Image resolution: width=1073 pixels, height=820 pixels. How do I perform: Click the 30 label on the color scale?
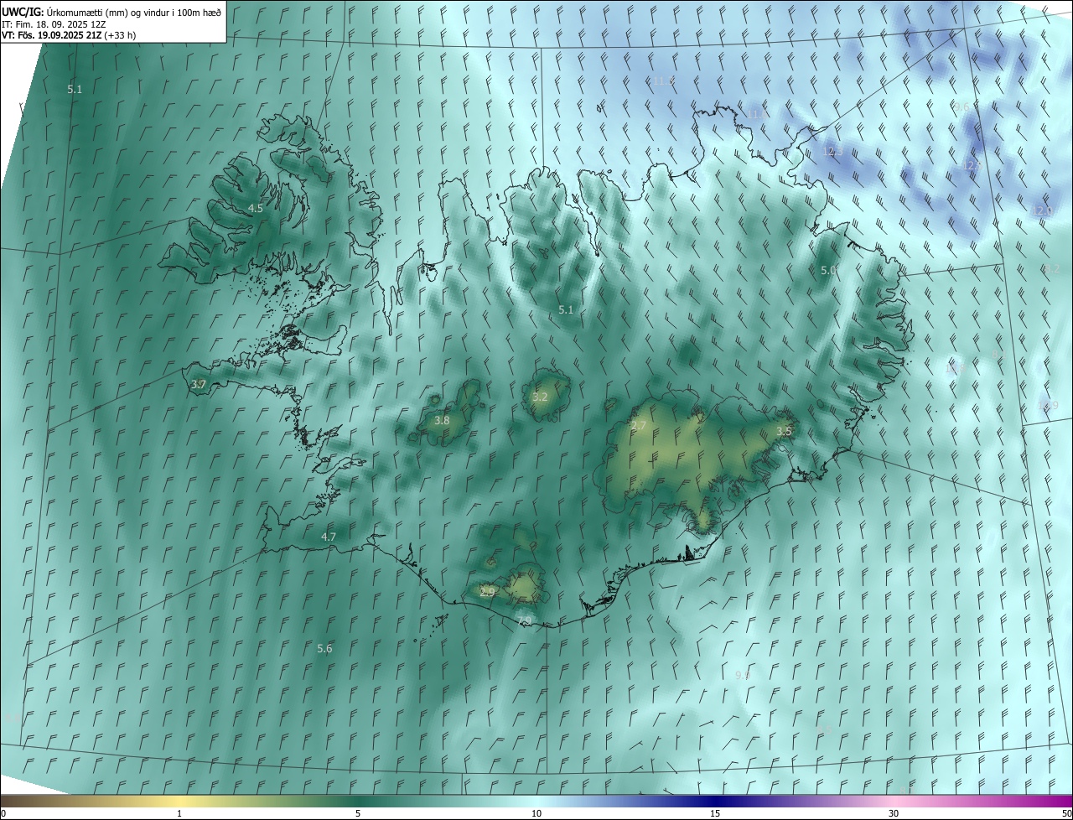click(894, 813)
